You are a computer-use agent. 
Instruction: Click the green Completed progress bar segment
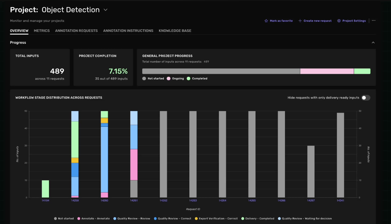tap(362, 71)
